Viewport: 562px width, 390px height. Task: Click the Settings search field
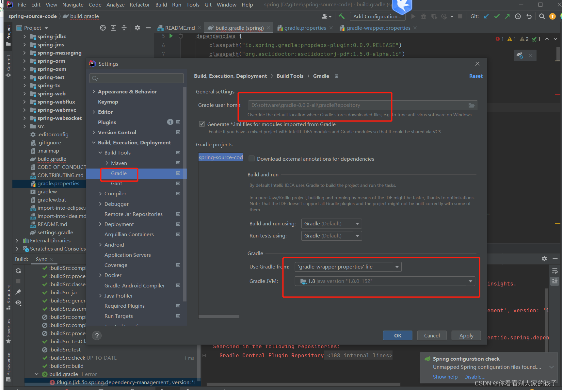(136, 78)
